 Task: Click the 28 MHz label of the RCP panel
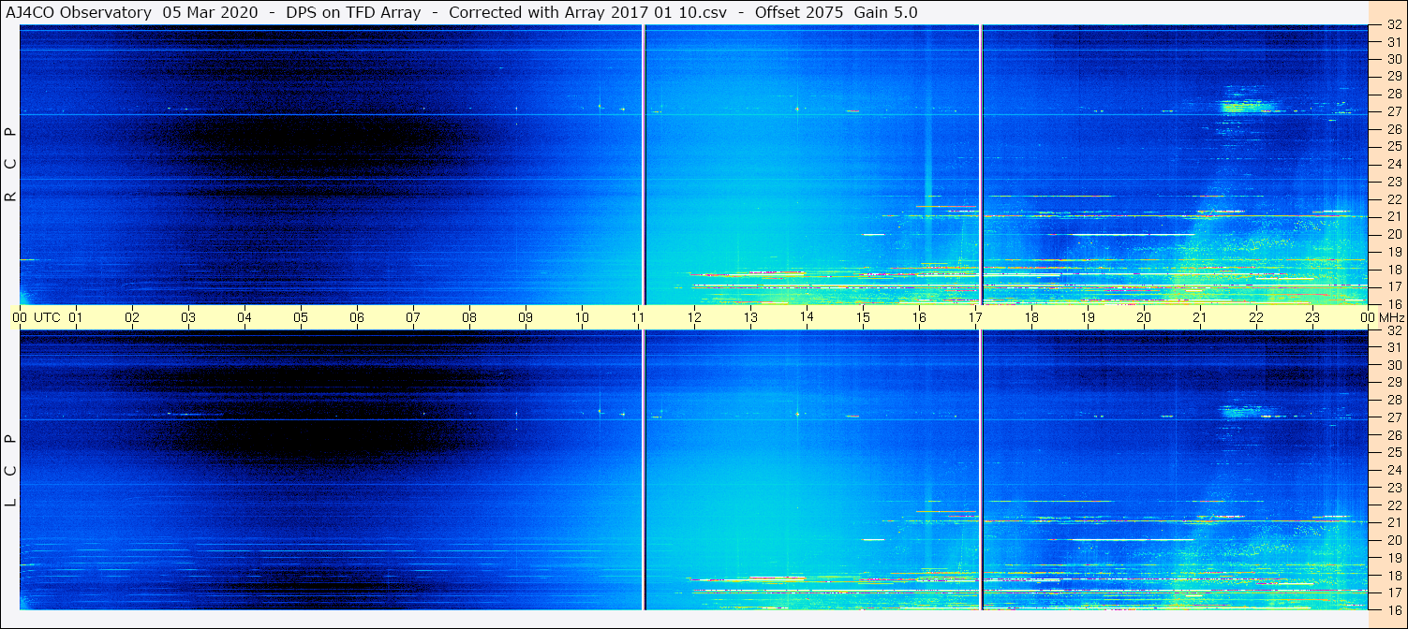point(1394,95)
